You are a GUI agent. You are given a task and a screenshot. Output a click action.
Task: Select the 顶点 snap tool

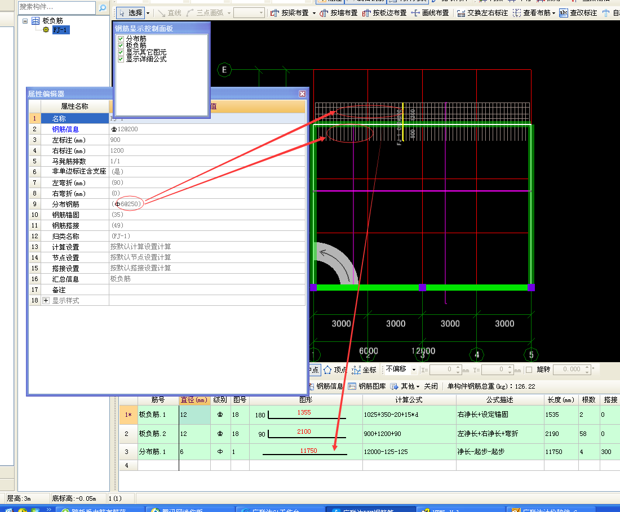pyautogui.click(x=335, y=369)
